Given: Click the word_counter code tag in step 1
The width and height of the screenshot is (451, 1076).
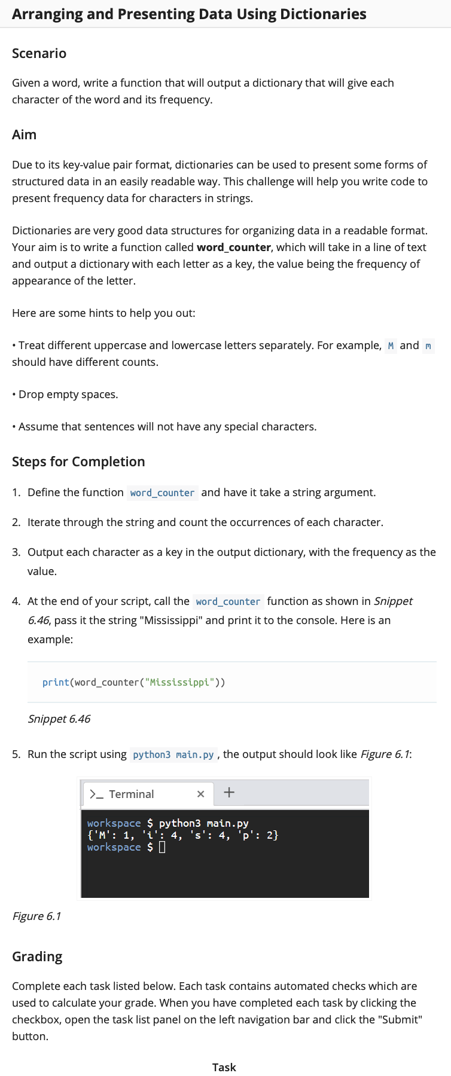Looking at the screenshot, I should (x=162, y=493).
